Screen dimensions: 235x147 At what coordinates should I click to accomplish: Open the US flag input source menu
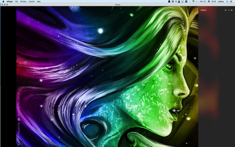pos(209,1)
